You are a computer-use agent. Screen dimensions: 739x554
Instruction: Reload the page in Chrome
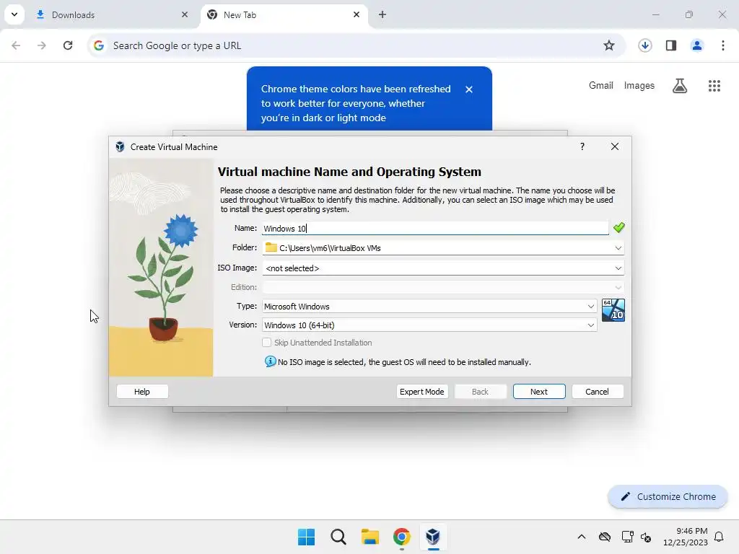click(x=68, y=45)
